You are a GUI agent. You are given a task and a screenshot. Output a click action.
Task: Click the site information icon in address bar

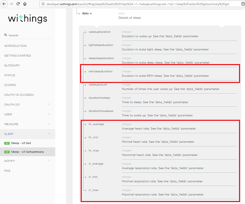point(43,4)
